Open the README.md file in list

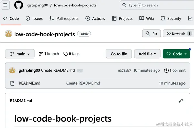click(29, 83)
